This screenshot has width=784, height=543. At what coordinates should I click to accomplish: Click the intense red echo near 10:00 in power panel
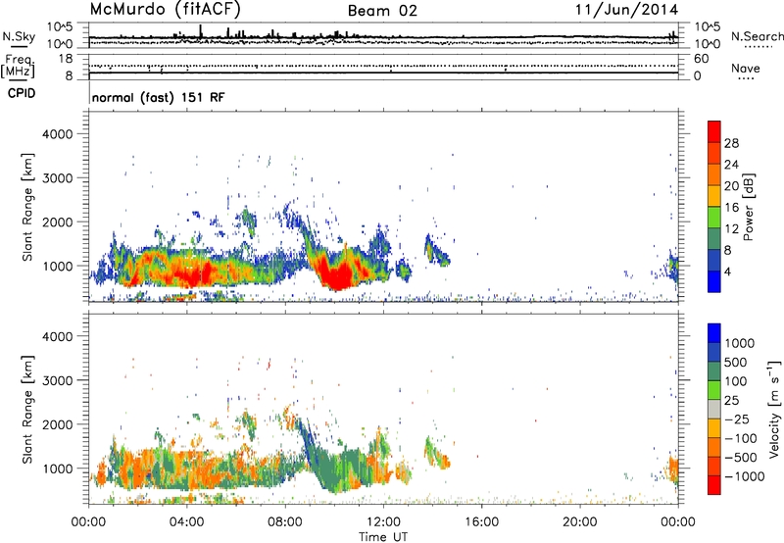(x=336, y=276)
